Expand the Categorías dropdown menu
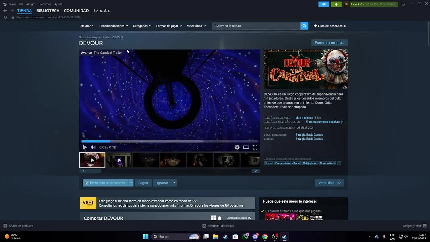Screen dimensions: 430x242 142,26
